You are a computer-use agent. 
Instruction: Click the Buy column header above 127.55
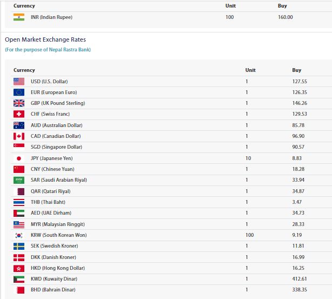click(x=297, y=70)
